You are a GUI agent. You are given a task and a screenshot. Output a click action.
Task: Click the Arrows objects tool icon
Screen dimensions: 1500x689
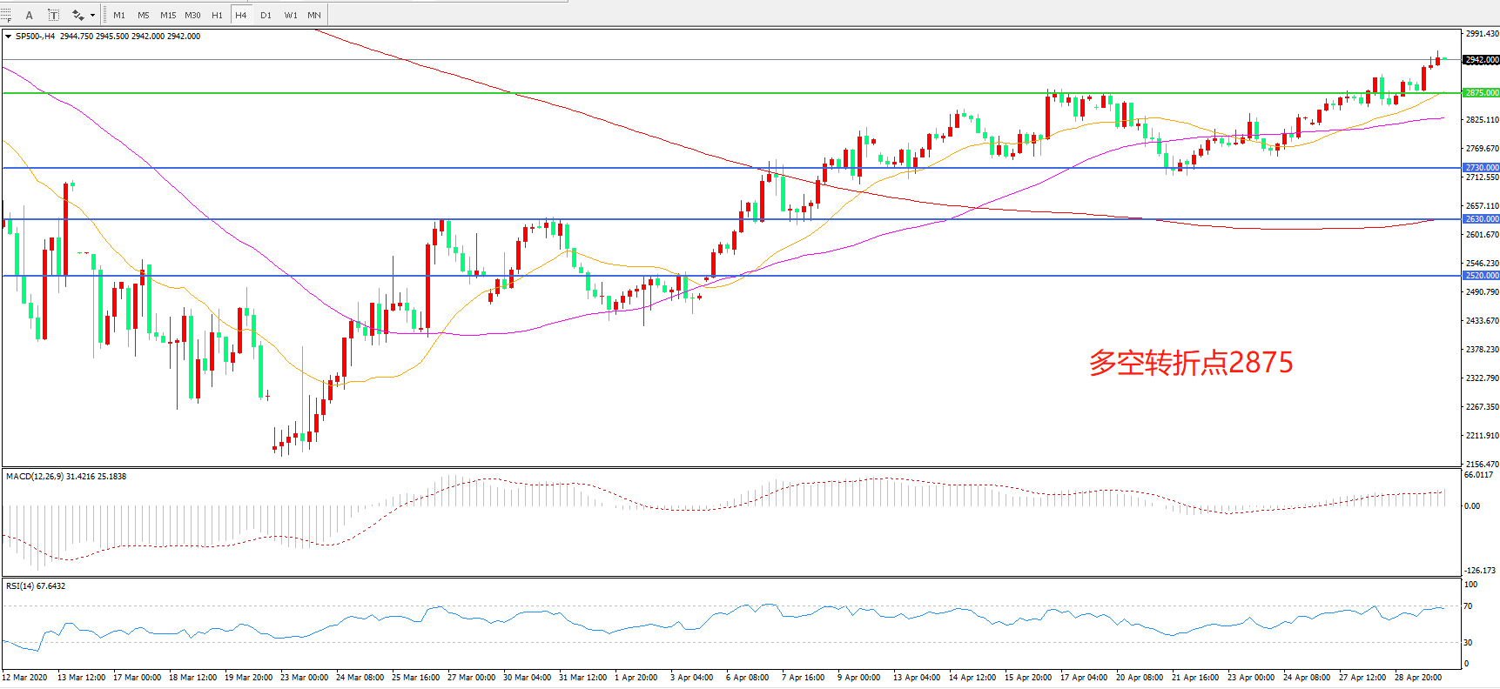coord(77,15)
